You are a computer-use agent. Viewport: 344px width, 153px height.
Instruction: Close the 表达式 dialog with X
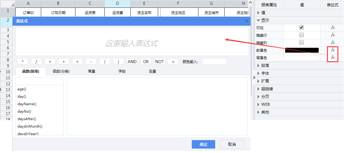[x=246, y=21]
